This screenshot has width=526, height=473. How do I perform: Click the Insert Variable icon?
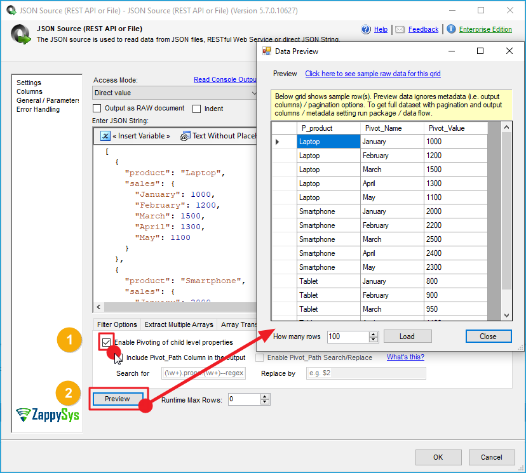(x=105, y=136)
